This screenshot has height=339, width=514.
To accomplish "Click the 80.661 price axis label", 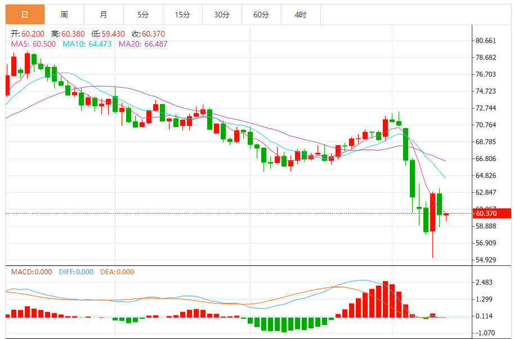I will click(x=486, y=41).
